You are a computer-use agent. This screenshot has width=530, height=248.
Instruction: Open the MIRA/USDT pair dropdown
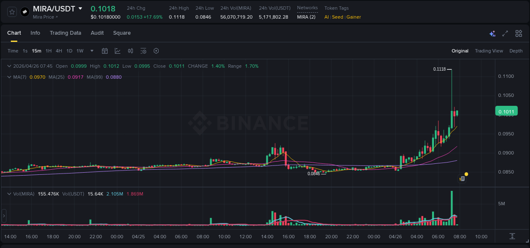click(80, 8)
